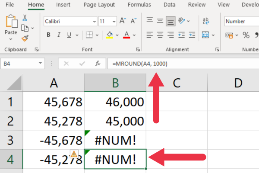The image size is (259, 173).
Task: Switch to the Insert tab
Action: [63, 5]
